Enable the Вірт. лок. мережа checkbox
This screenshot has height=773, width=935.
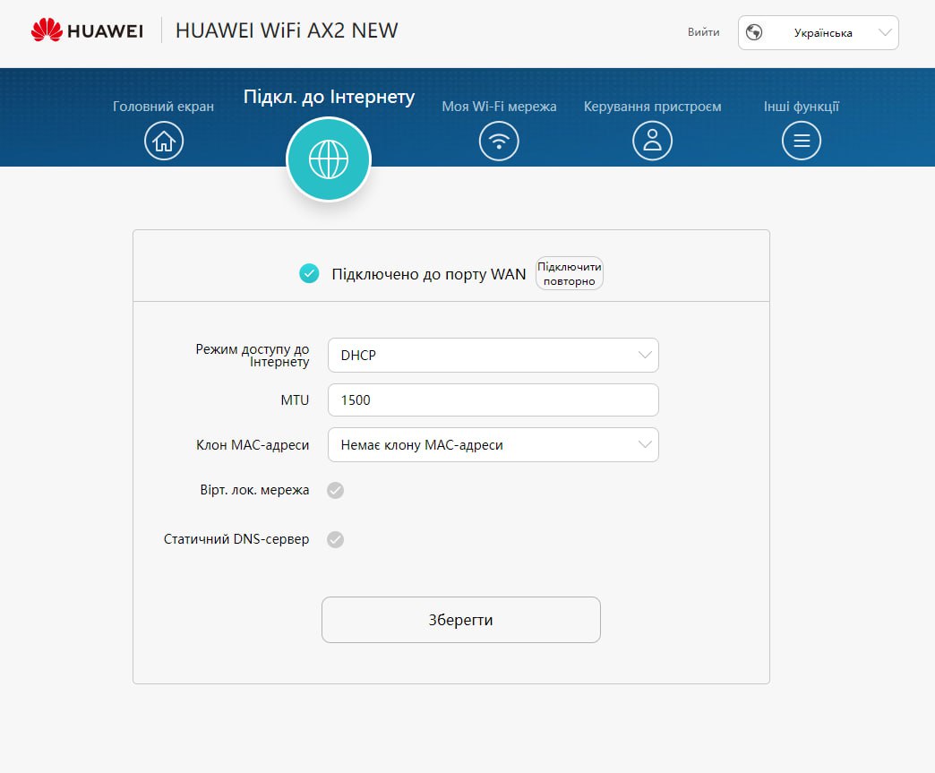(x=335, y=490)
